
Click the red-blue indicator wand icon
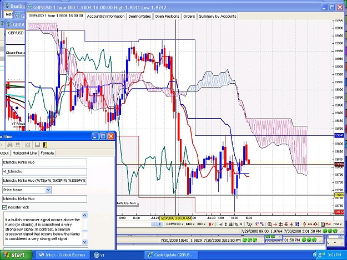click(x=257, y=224)
